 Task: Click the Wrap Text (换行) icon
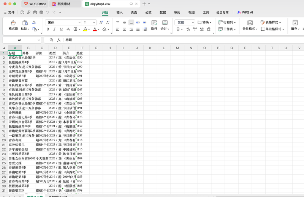(x=154, y=23)
